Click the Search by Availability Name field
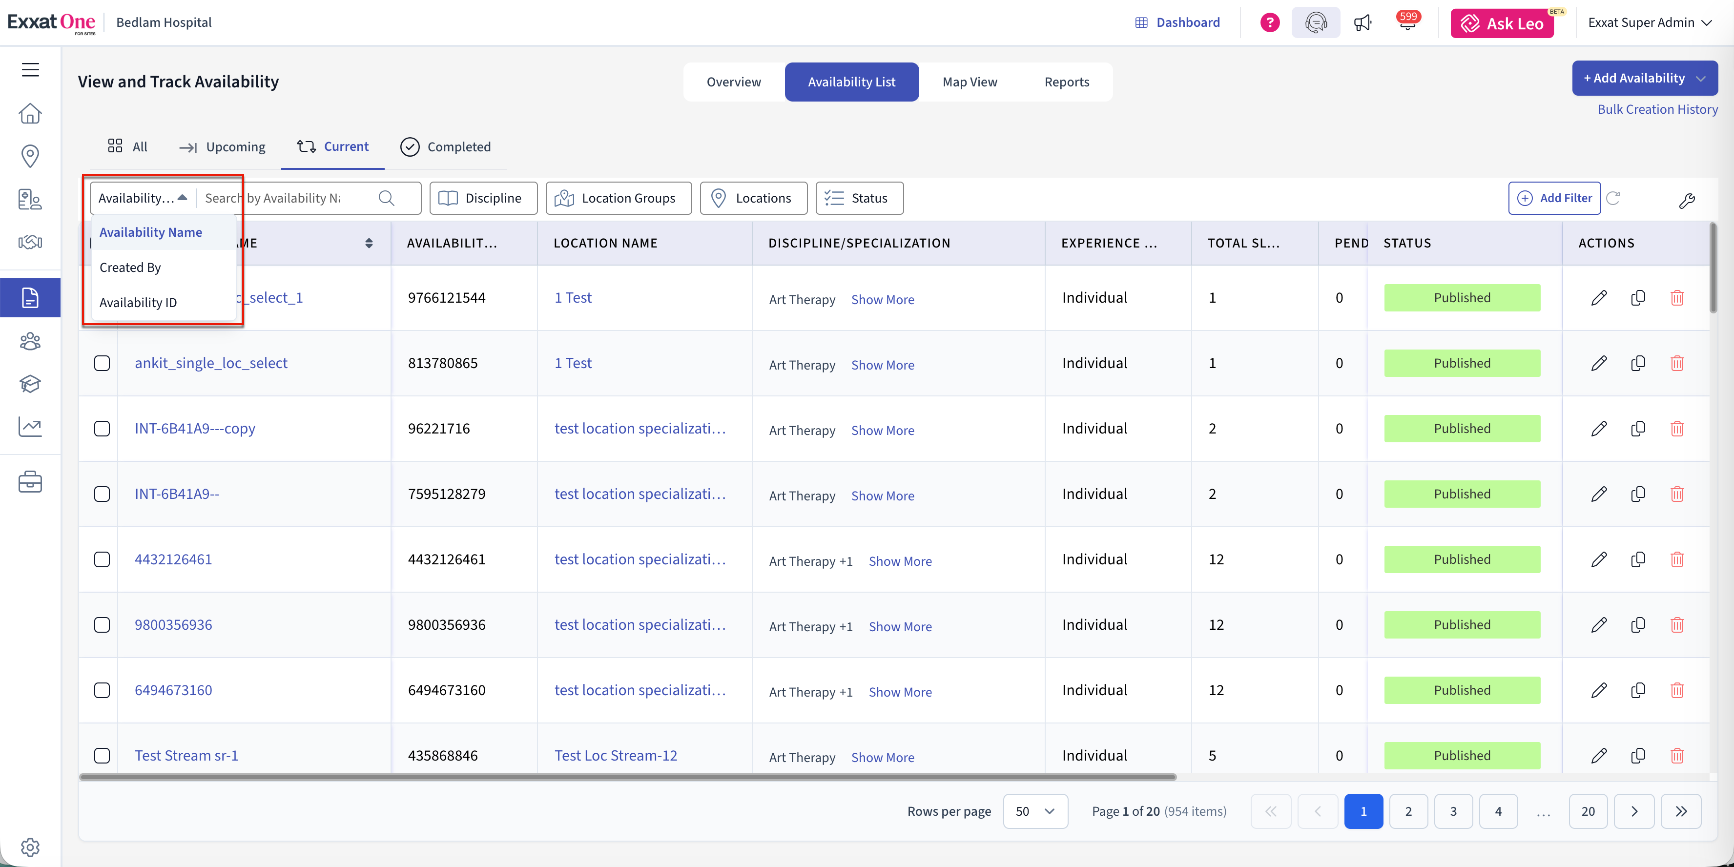1734x867 pixels. tap(289, 198)
